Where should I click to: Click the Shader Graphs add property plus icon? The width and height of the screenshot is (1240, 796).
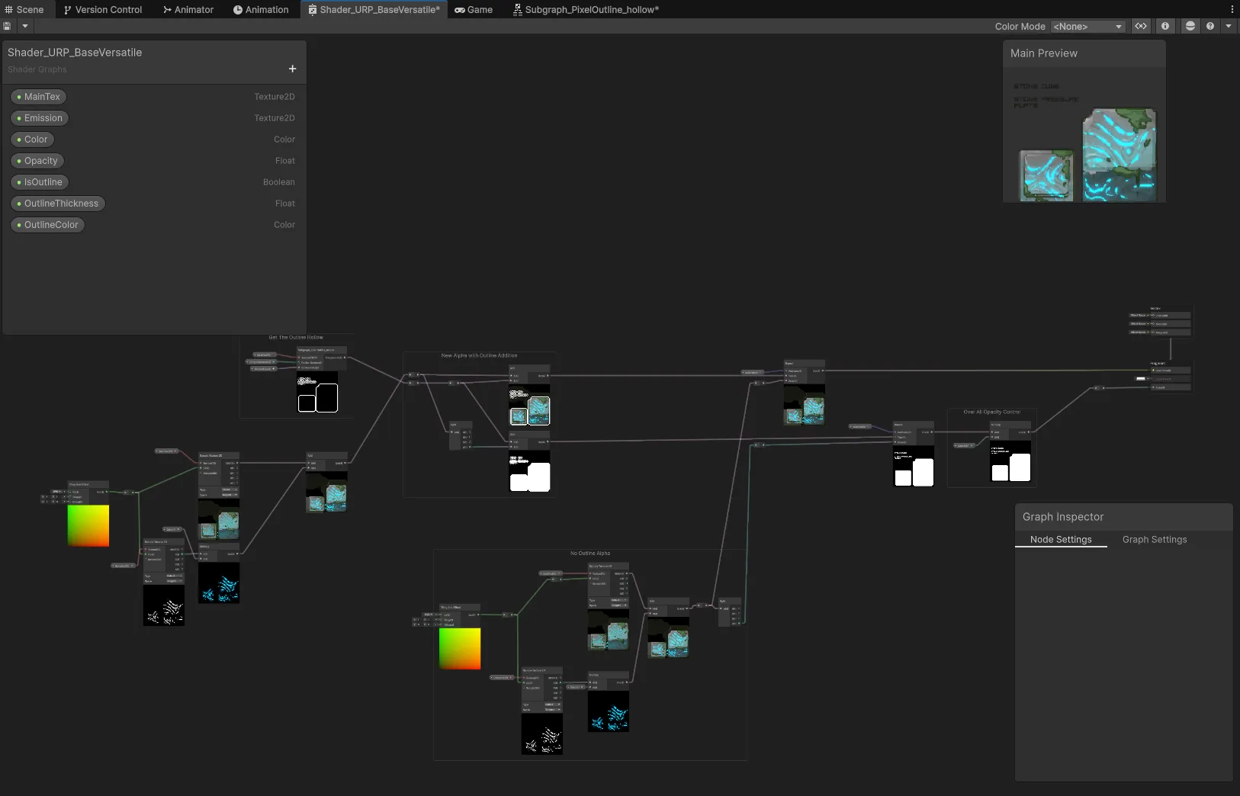click(x=292, y=69)
